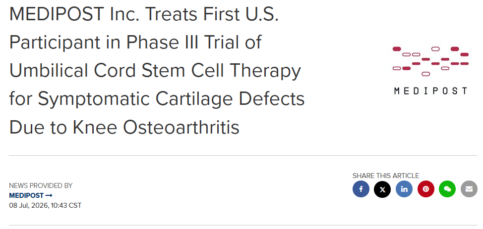Click the "NEWS PROVIDED BY" label
Screen dimensions: 483x229
click(x=41, y=185)
